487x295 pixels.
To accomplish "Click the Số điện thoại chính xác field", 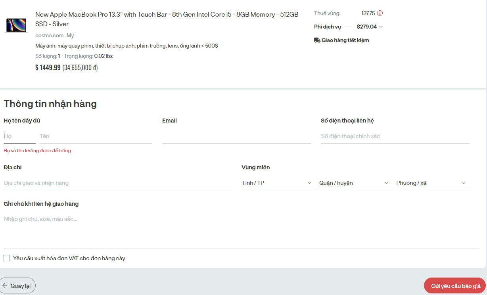I will (x=395, y=136).
